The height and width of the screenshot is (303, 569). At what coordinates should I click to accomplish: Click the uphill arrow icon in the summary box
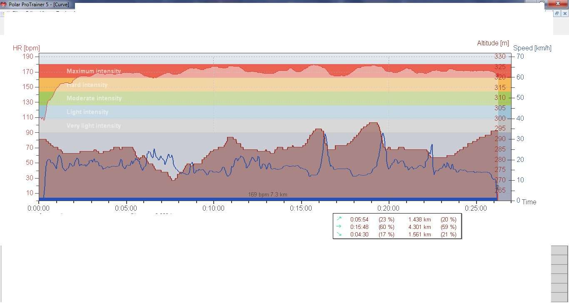pyautogui.click(x=339, y=219)
